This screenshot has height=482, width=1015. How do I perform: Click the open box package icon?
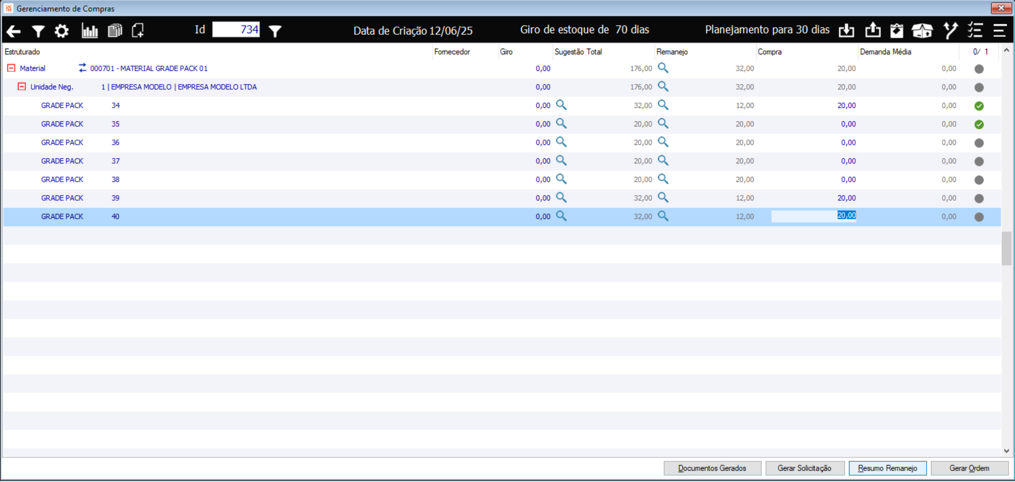[x=922, y=31]
